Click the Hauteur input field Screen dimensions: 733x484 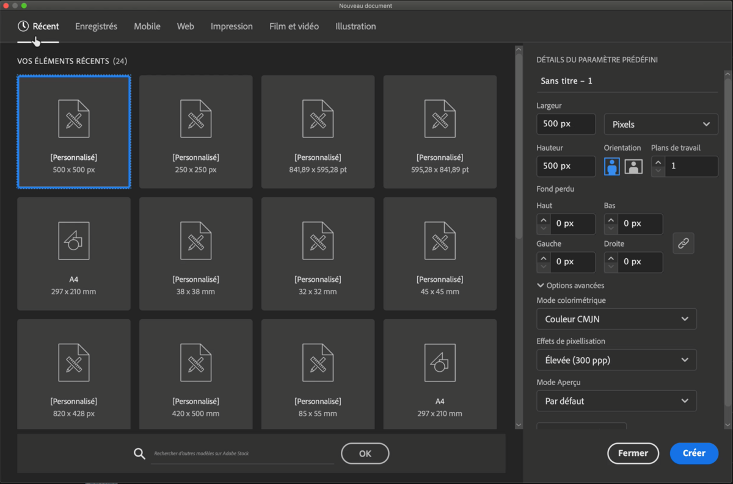(566, 166)
